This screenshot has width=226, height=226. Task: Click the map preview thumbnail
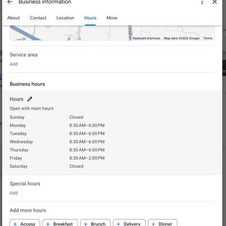click(x=112, y=33)
